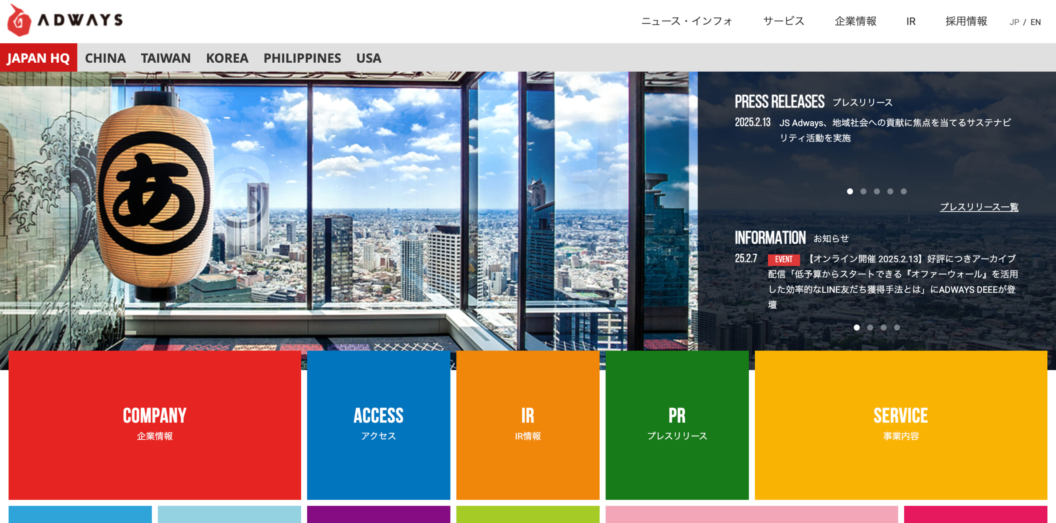Switch language to JP
The height and width of the screenshot is (523, 1056).
tap(1014, 22)
